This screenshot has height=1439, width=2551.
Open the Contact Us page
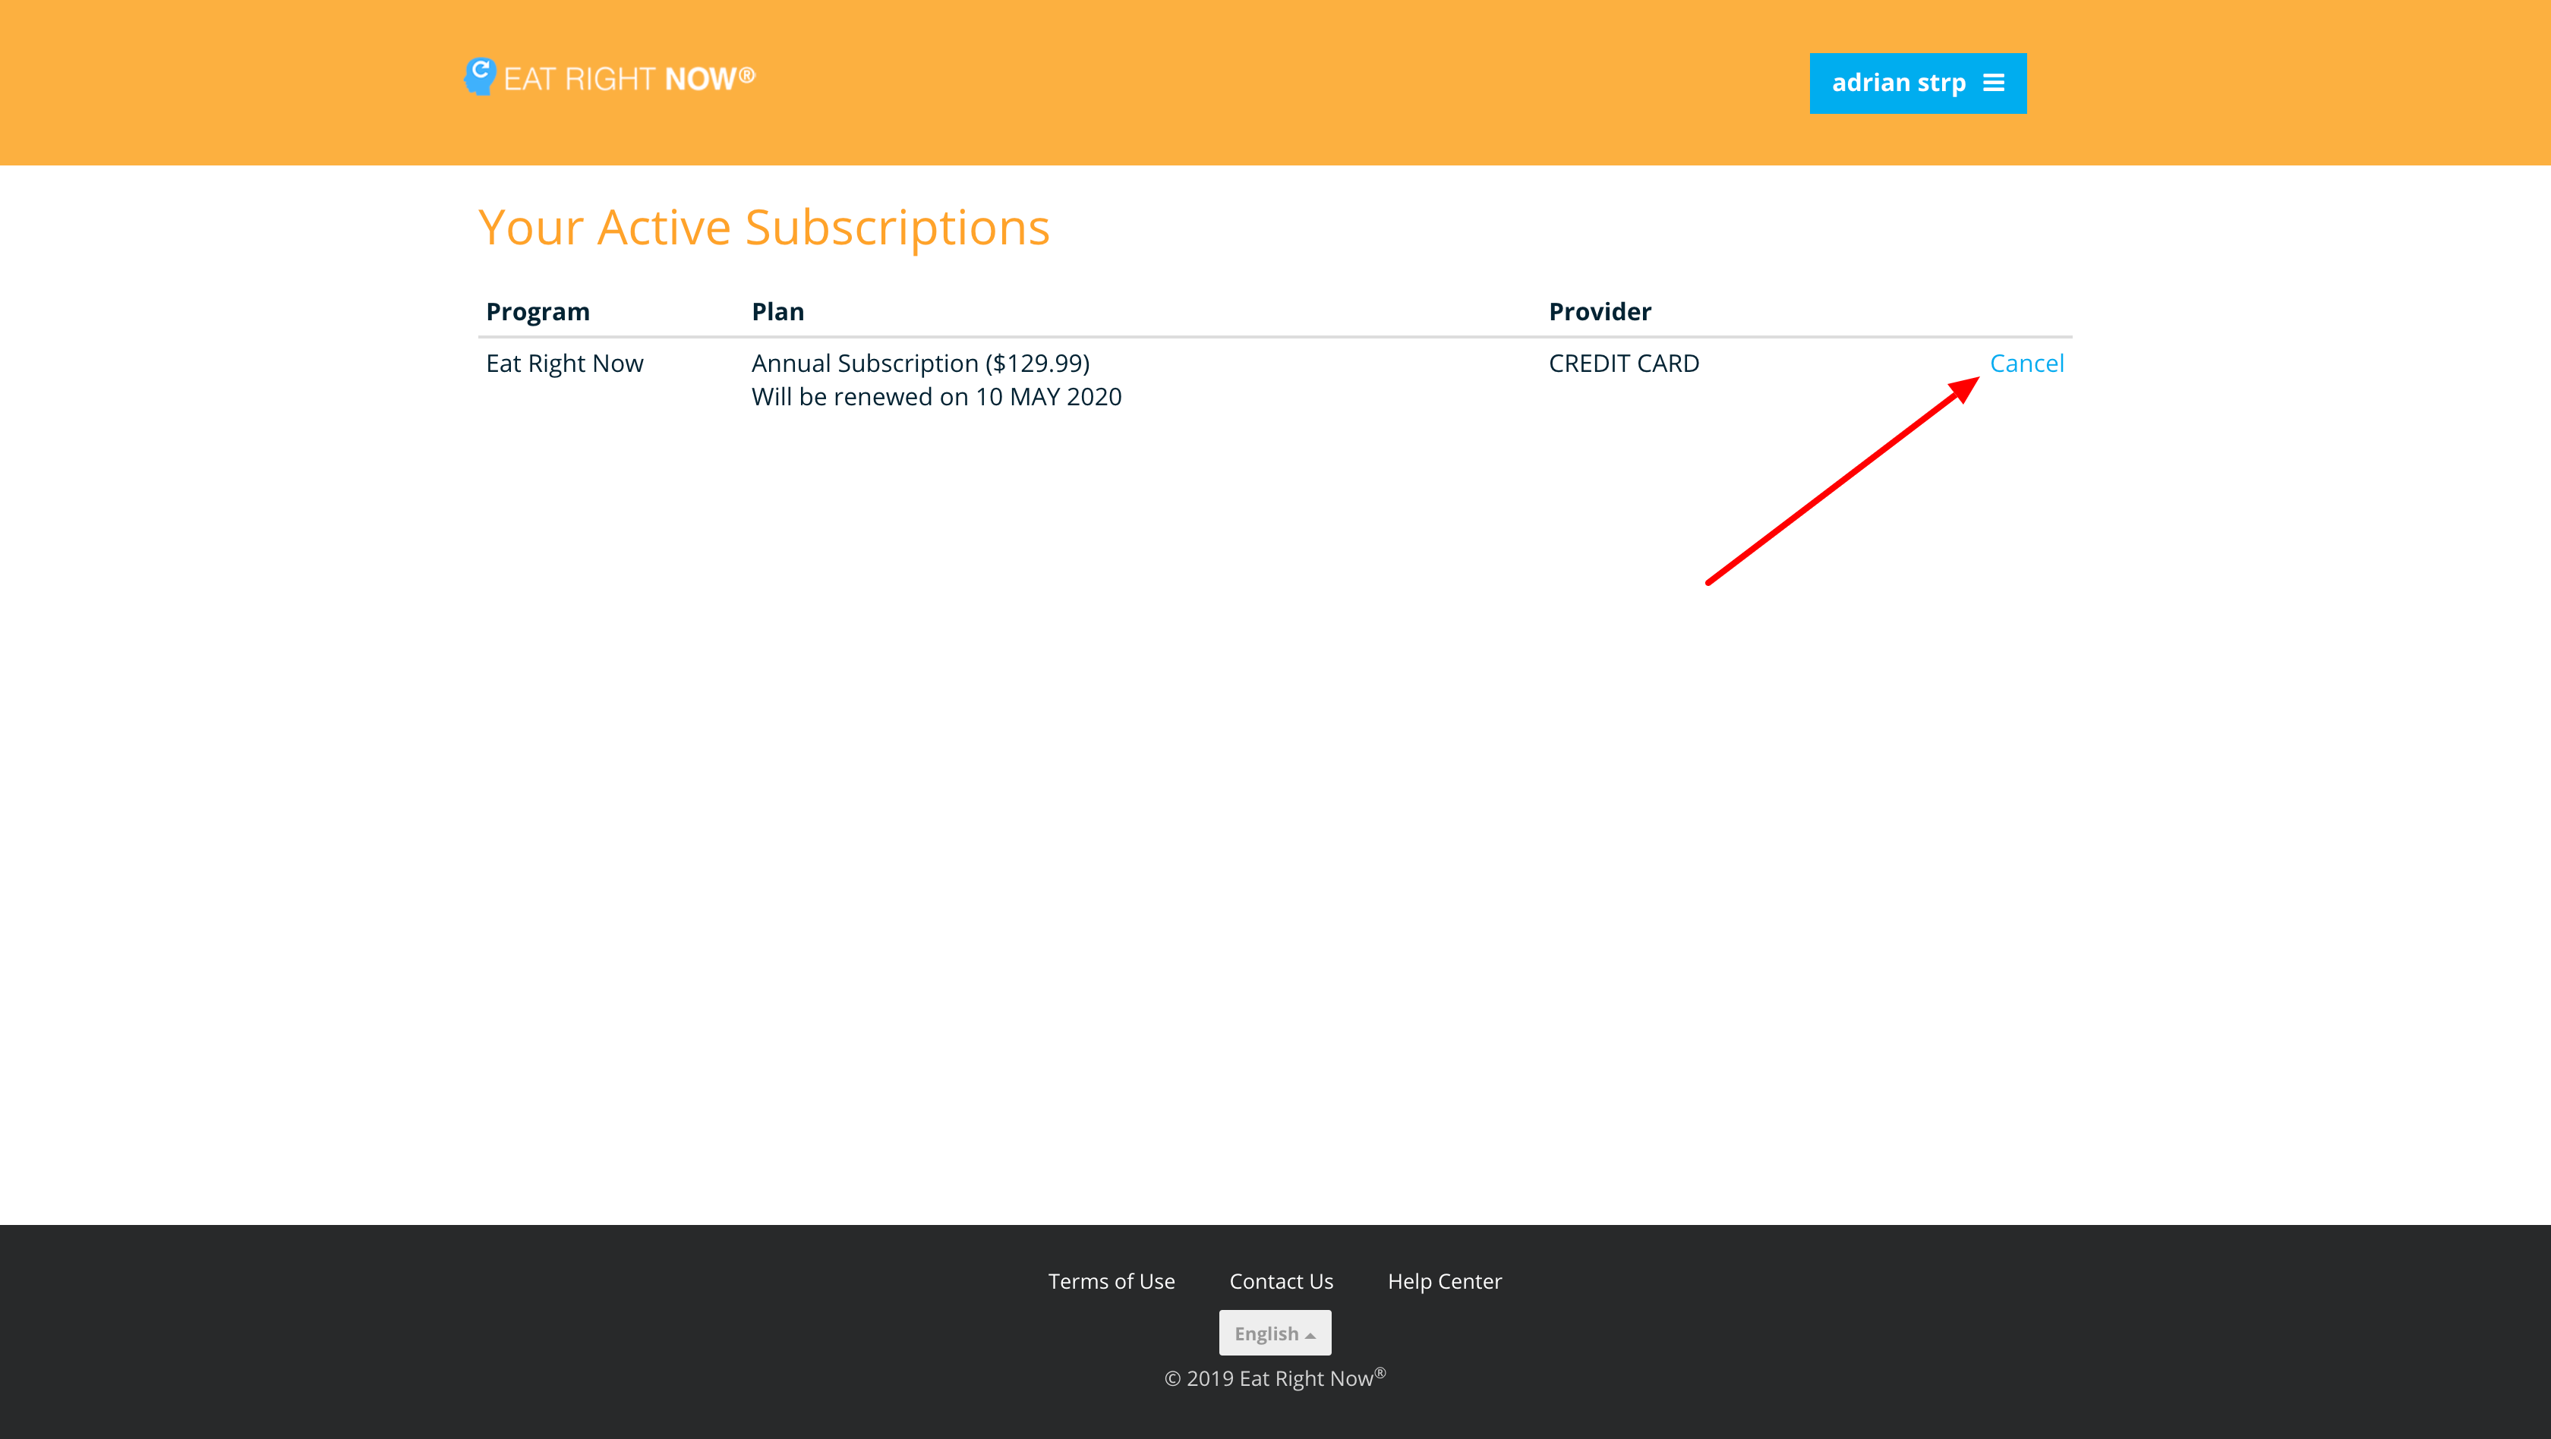tap(1281, 1280)
